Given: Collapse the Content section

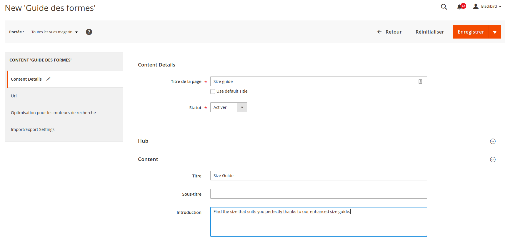Looking at the screenshot, I should 493,159.
